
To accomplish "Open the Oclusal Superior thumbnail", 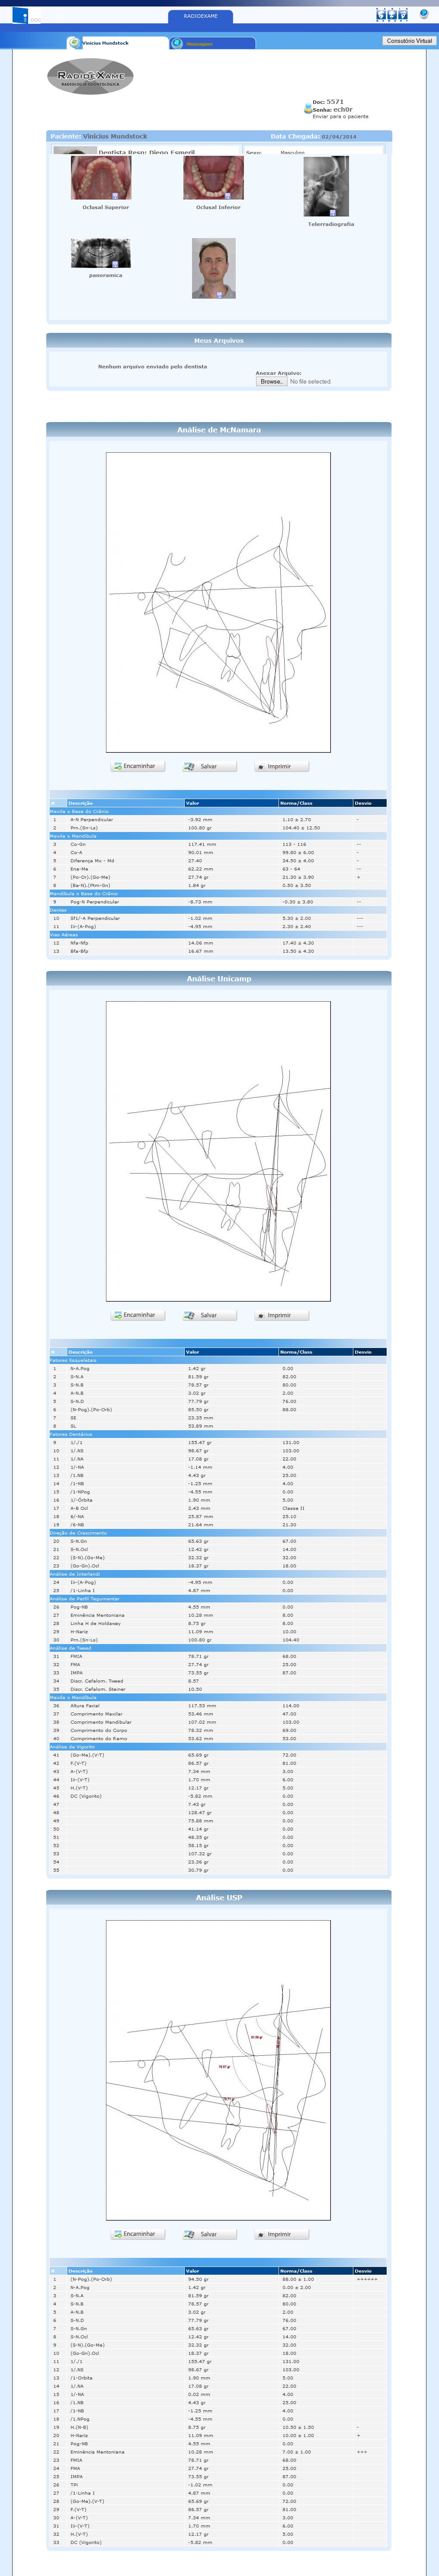I will pyautogui.click(x=100, y=178).
